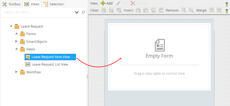Click the Merge cell below icon
Image resolution: width=230 pixels, height=106 pixels.
pos(219,10)
